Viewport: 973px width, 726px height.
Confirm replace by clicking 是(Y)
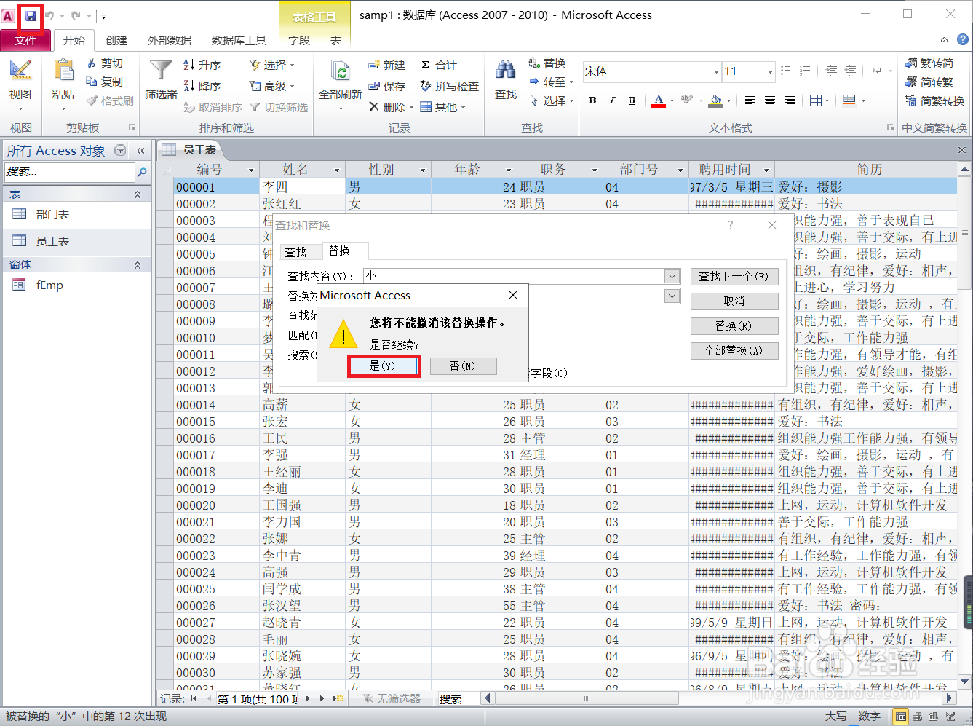pos(383,366)
